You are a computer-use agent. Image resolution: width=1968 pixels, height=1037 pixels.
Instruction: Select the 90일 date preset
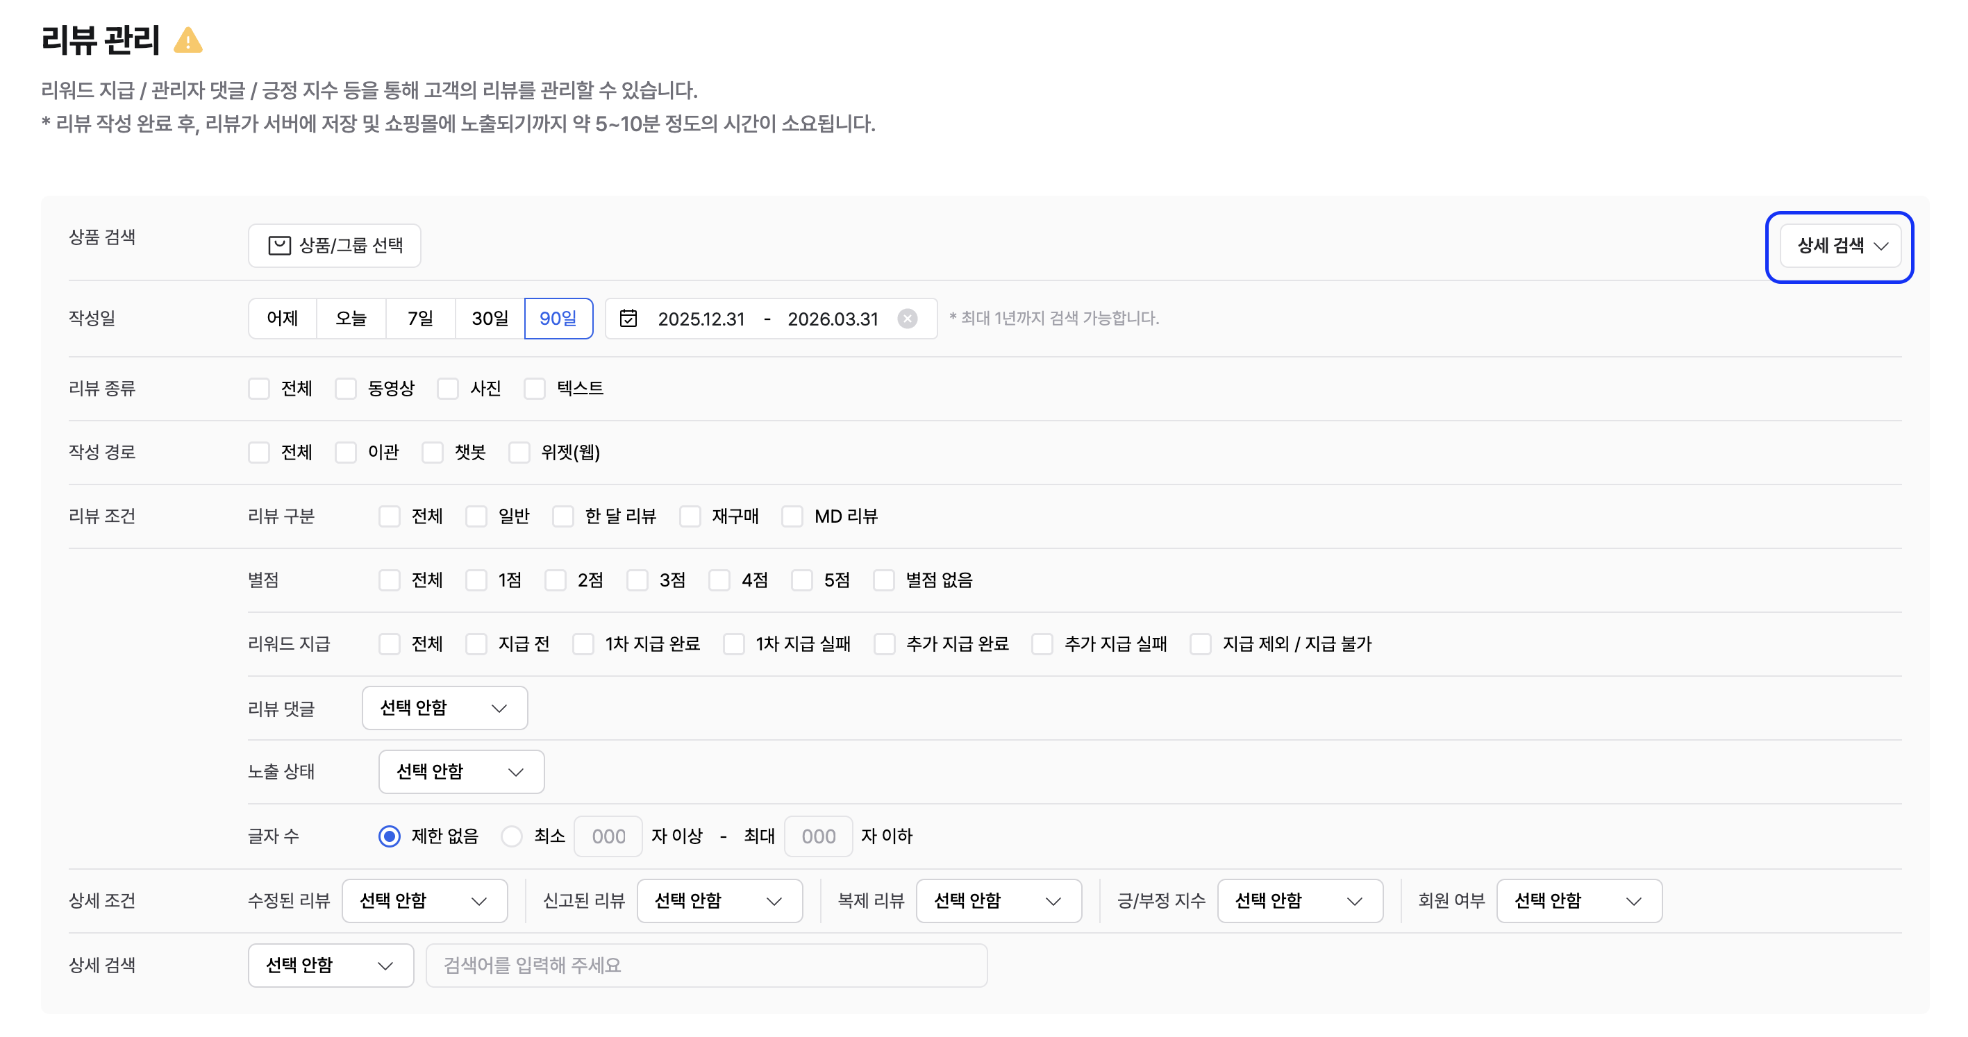click(558, 319)
